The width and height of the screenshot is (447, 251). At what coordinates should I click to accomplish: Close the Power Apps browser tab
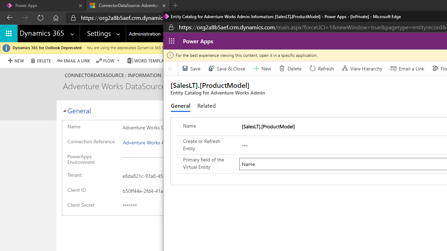pyautogui.click(x=80, y=6)
